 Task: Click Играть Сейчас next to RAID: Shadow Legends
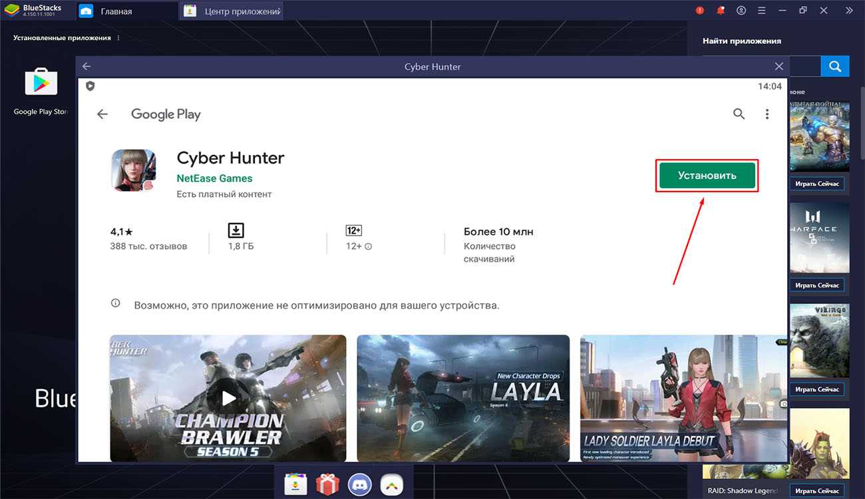point(818,491)
